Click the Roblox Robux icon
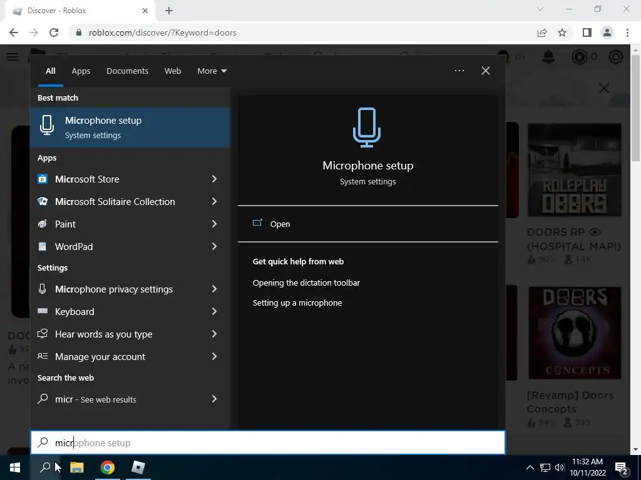641x480 pixels. [579, 57]
